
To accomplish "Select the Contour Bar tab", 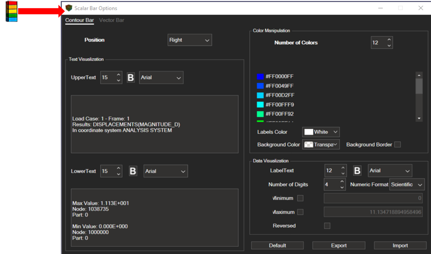I will (79, 20).
